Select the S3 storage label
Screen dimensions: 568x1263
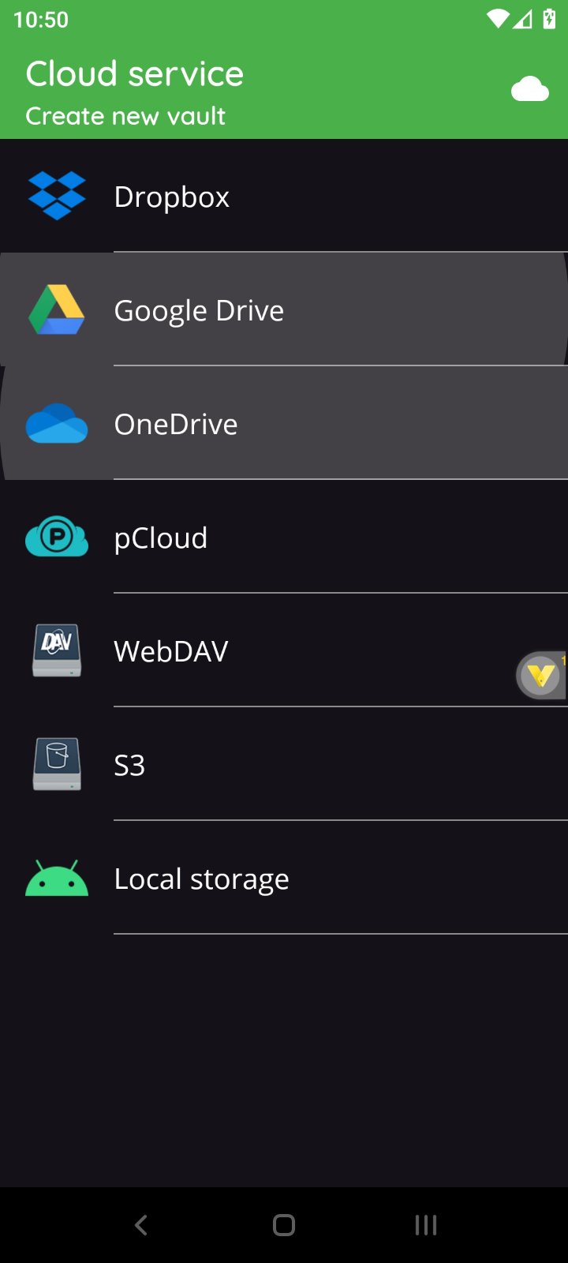[x=130, y=765]
